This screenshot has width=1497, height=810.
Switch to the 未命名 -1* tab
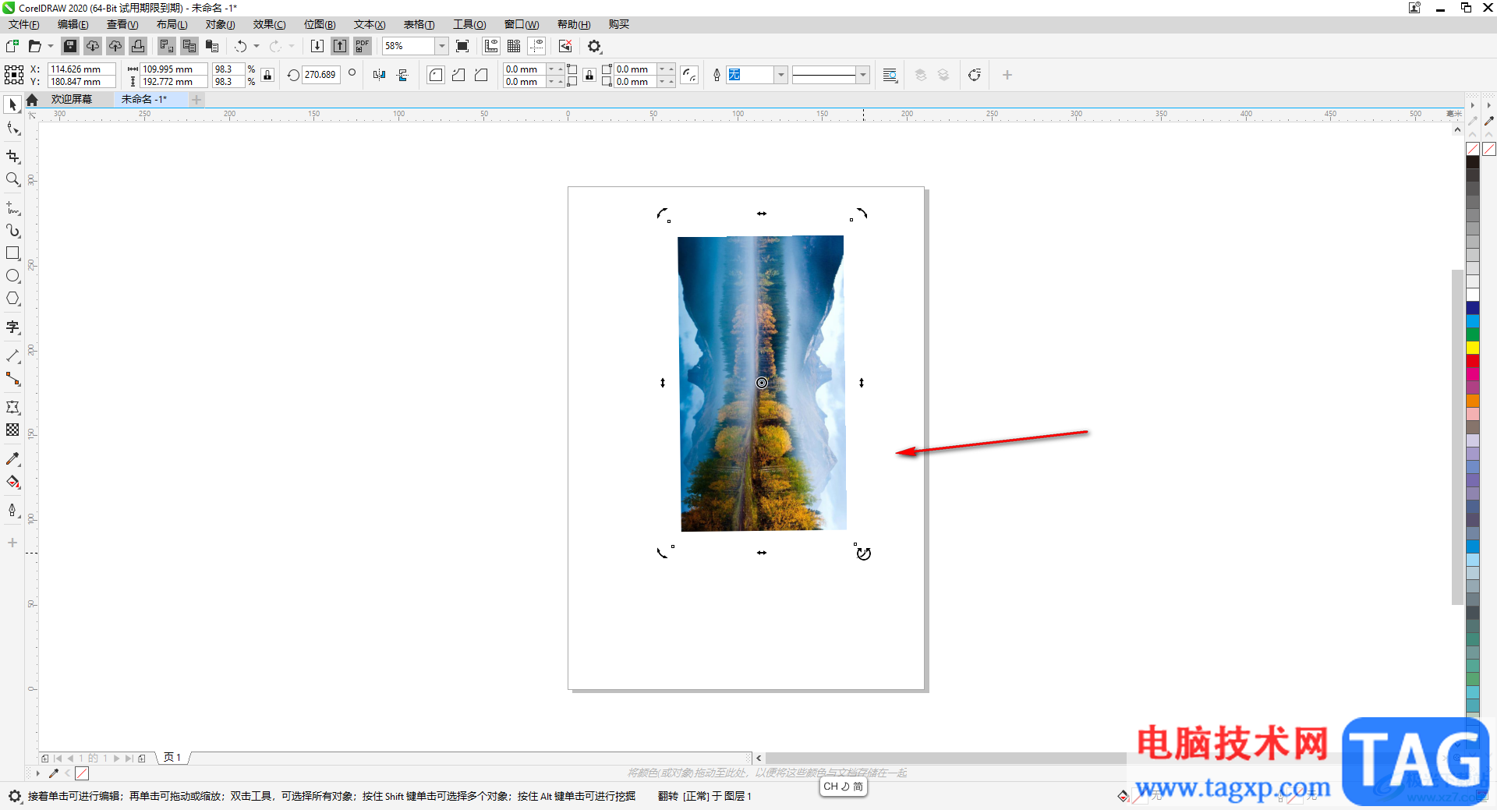(x=144, y=99)
